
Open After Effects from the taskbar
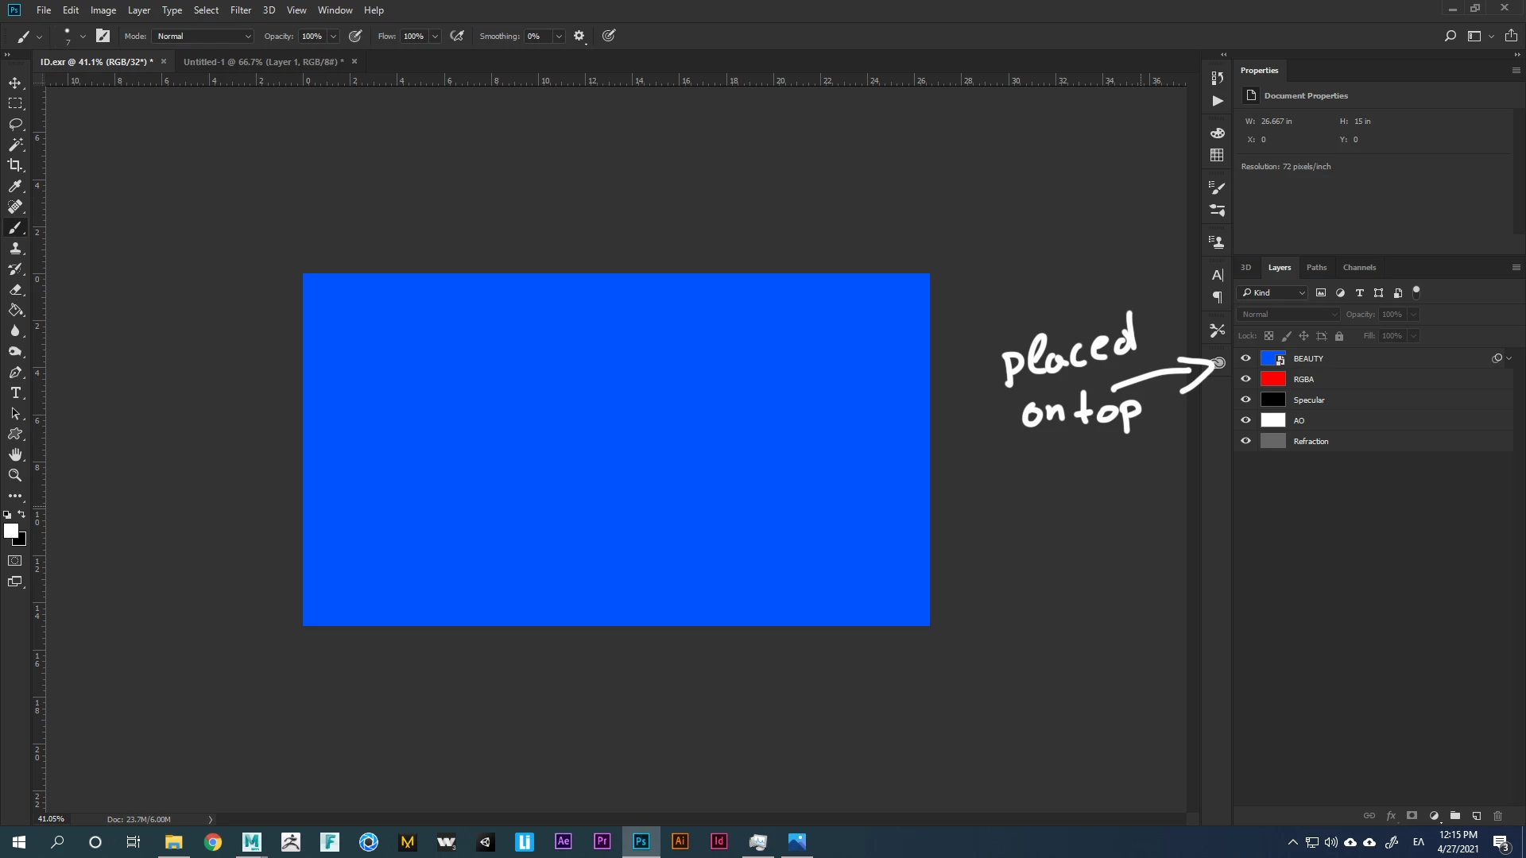pos(564,841)
